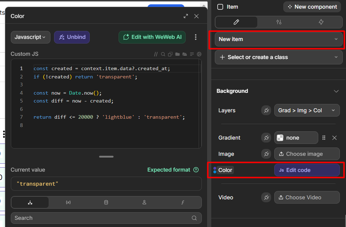Click the bind plug icon next to Image

[266, 154]
